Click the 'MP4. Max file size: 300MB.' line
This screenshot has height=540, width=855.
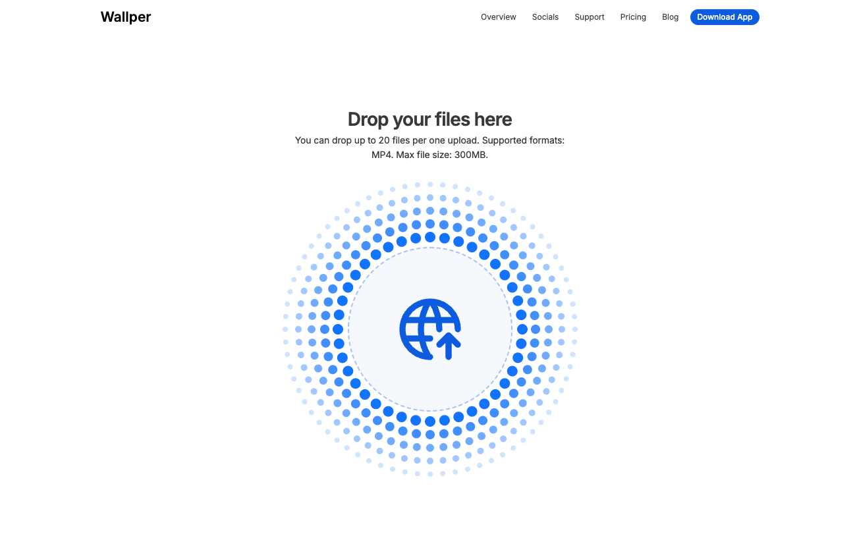tap(429, 155)
